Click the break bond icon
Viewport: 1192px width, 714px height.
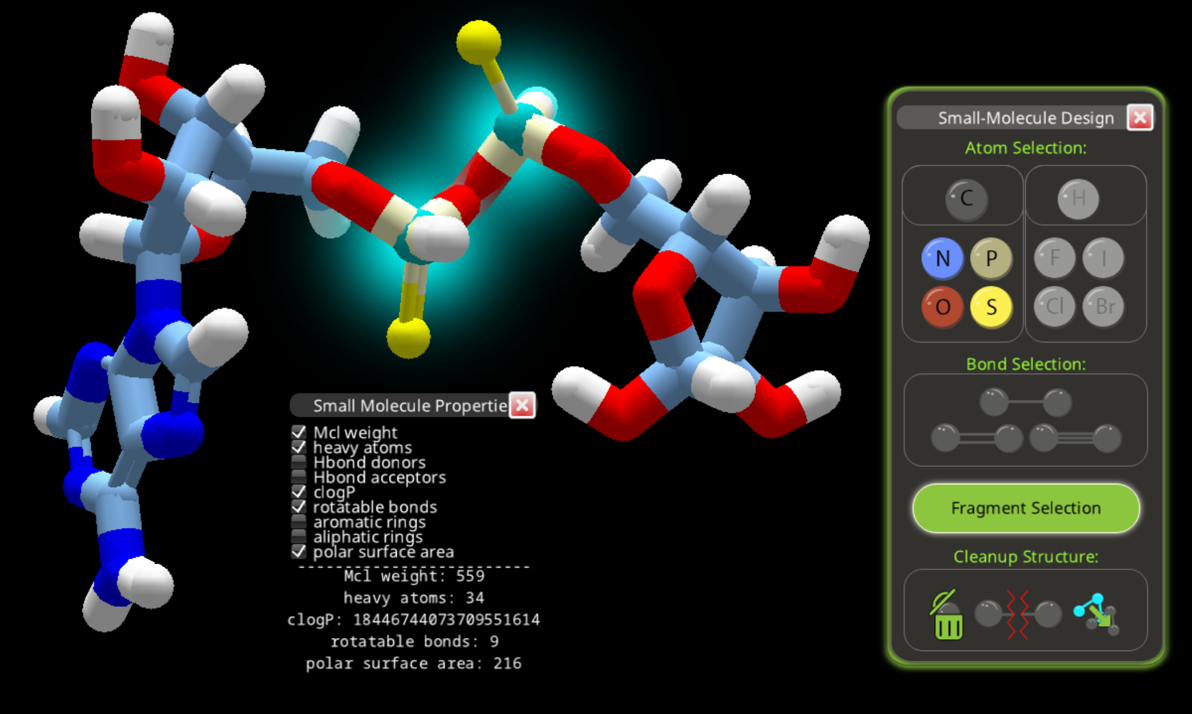[x=1018, y=615]
